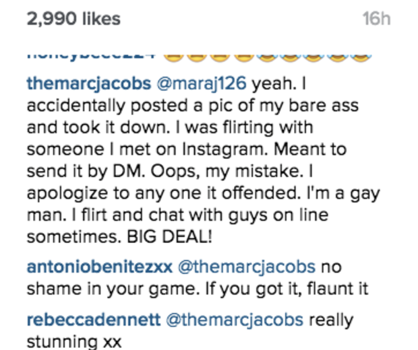Click @themarcjacobs mention in rebeccadennett's comment

tap(233, 320)
